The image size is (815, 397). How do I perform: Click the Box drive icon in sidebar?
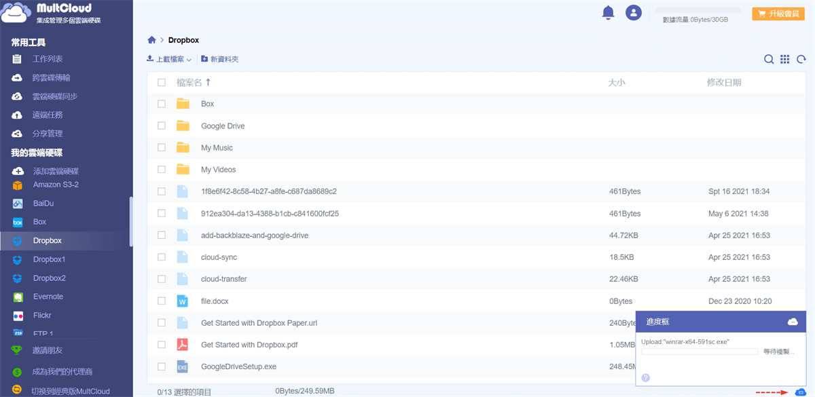point(18,222)
